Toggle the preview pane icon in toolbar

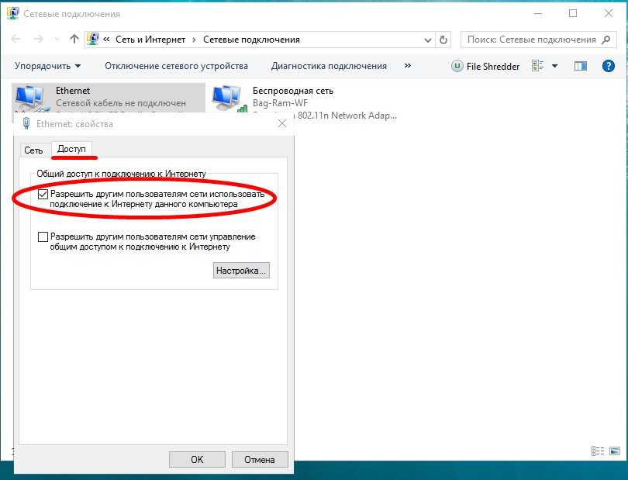[x=581, y=66]
